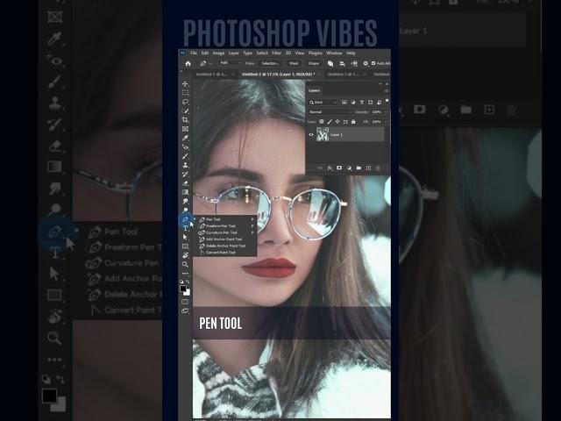Image resolution: width=561 pixels, height=421 pixels.
Task: Select the Frame tool
Action: point(185,129)
